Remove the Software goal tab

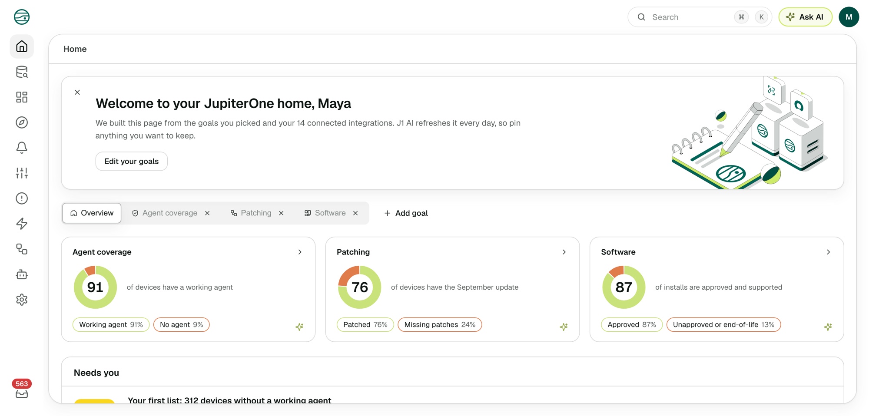tap(355, 213)
